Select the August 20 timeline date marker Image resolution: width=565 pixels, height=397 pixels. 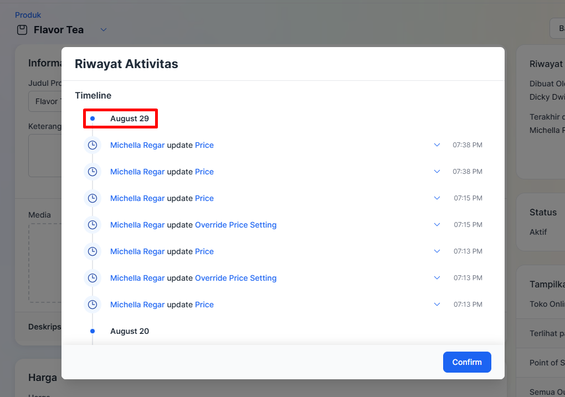[130, 331]
